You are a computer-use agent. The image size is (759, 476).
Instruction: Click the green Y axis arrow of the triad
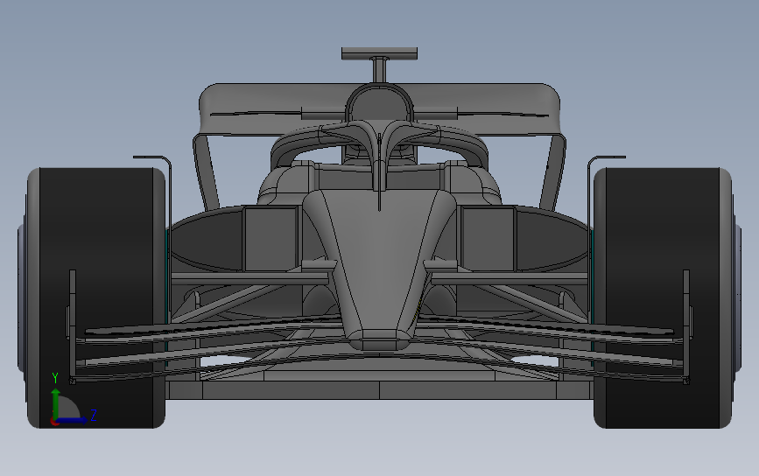point(56,402)
